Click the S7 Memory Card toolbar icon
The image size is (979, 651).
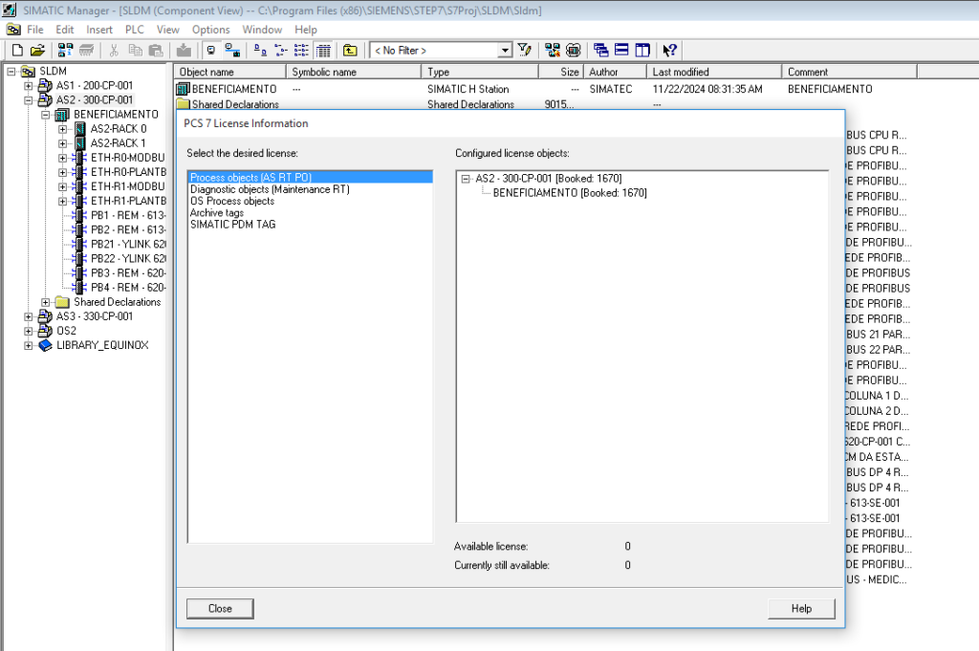[x=86, y=51]
